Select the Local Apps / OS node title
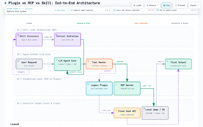The image size is (203, 127). (155, 110)
